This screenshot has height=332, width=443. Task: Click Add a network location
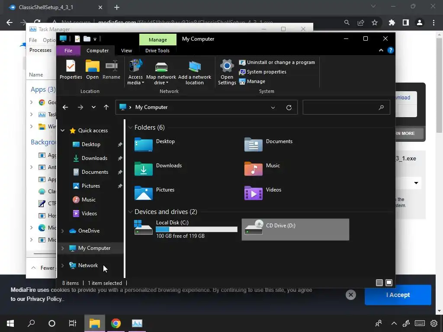tap(194, 72)
